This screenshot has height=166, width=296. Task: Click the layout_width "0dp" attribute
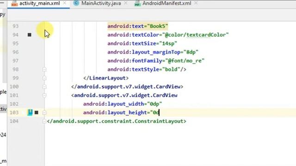[x=123, y=104]
